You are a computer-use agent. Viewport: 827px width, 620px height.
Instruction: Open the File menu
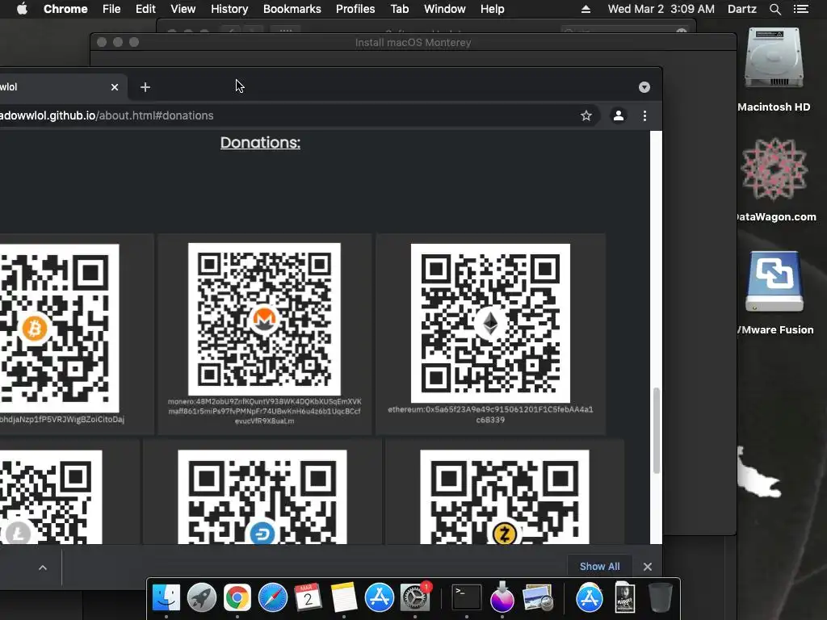(x=111, y=9)
